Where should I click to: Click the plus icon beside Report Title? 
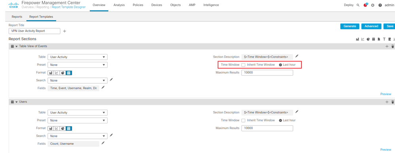coord(64,31)
